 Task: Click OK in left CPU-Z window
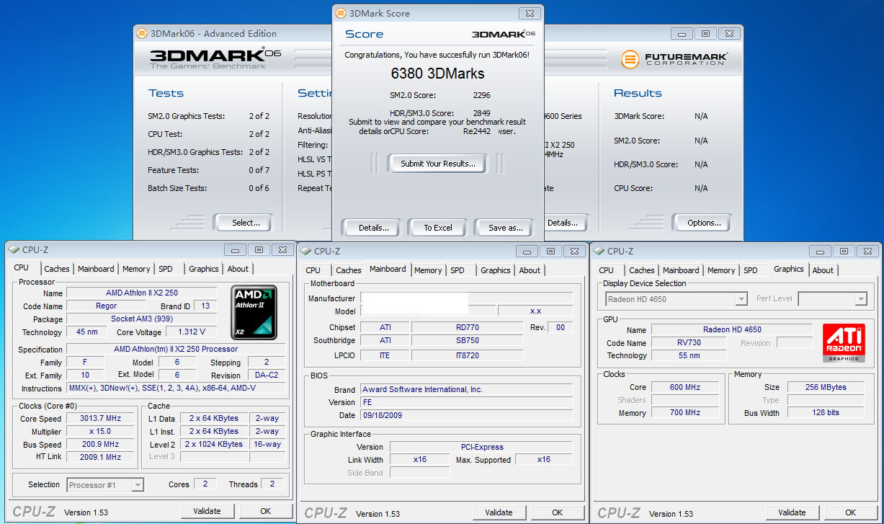[265, 511]
